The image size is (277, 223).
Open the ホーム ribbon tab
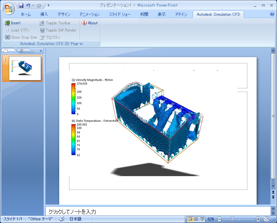click(26, 14)
